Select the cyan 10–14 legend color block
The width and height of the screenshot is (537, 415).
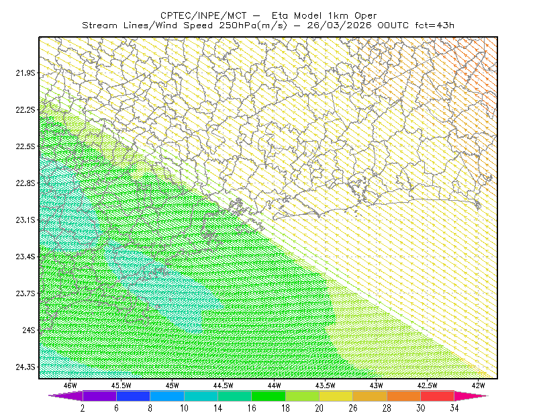coord(201,396)
